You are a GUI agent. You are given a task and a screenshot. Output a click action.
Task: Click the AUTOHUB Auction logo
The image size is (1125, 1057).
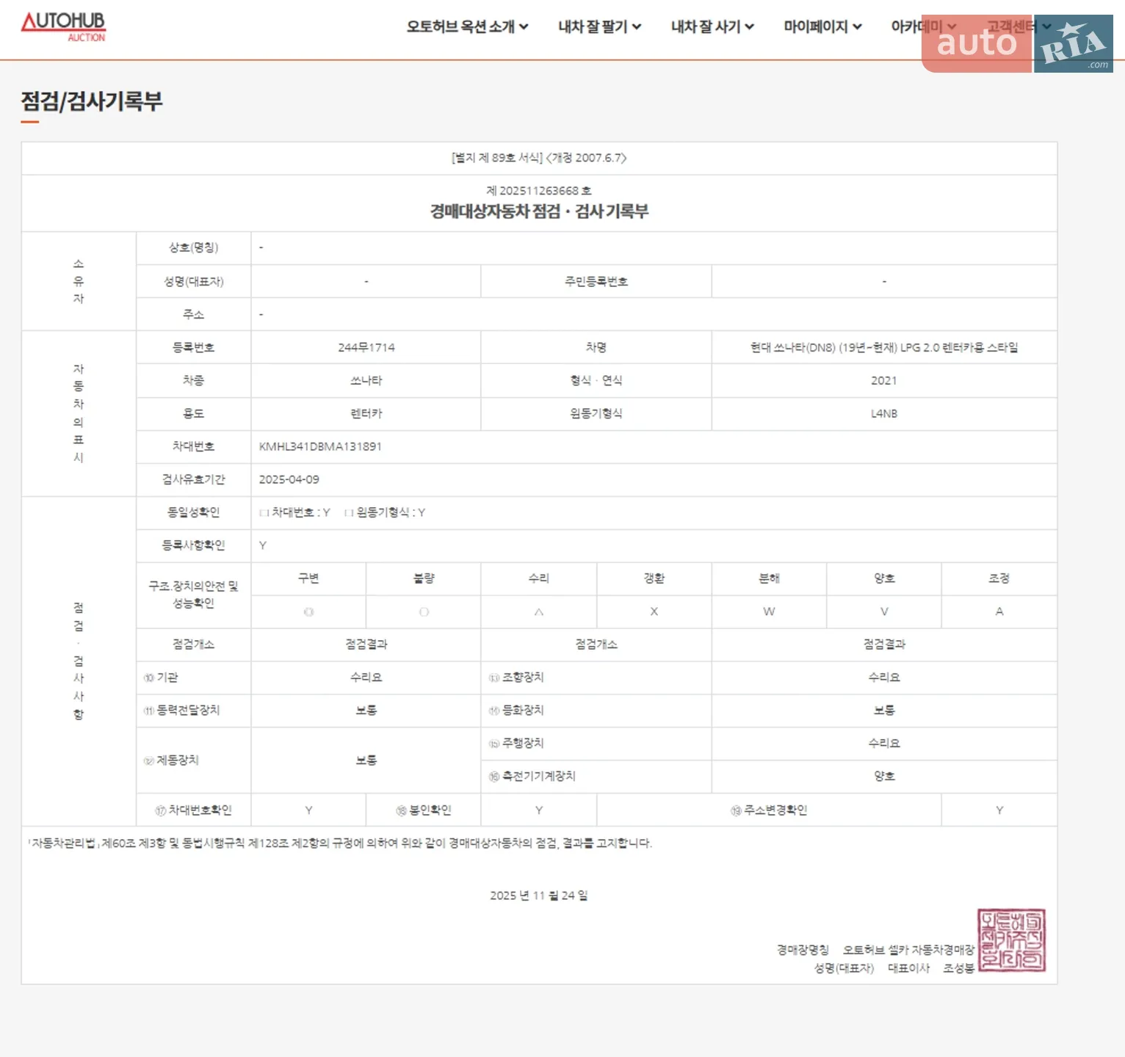(x=63, y=26)
